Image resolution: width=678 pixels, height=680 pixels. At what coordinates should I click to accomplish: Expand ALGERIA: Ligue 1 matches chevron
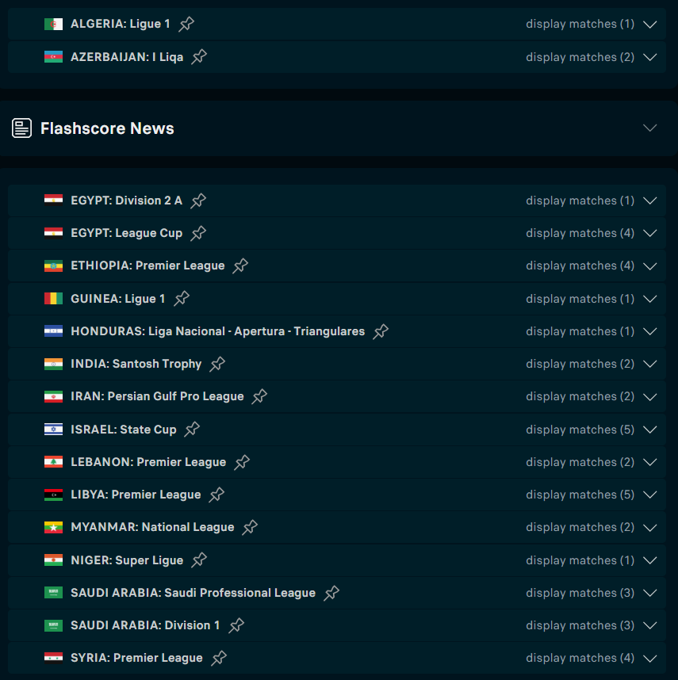click(x=649, y=25)
